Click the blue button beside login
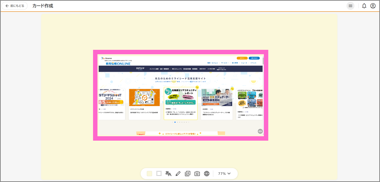 pyautogui.click(x=254, y=58)
